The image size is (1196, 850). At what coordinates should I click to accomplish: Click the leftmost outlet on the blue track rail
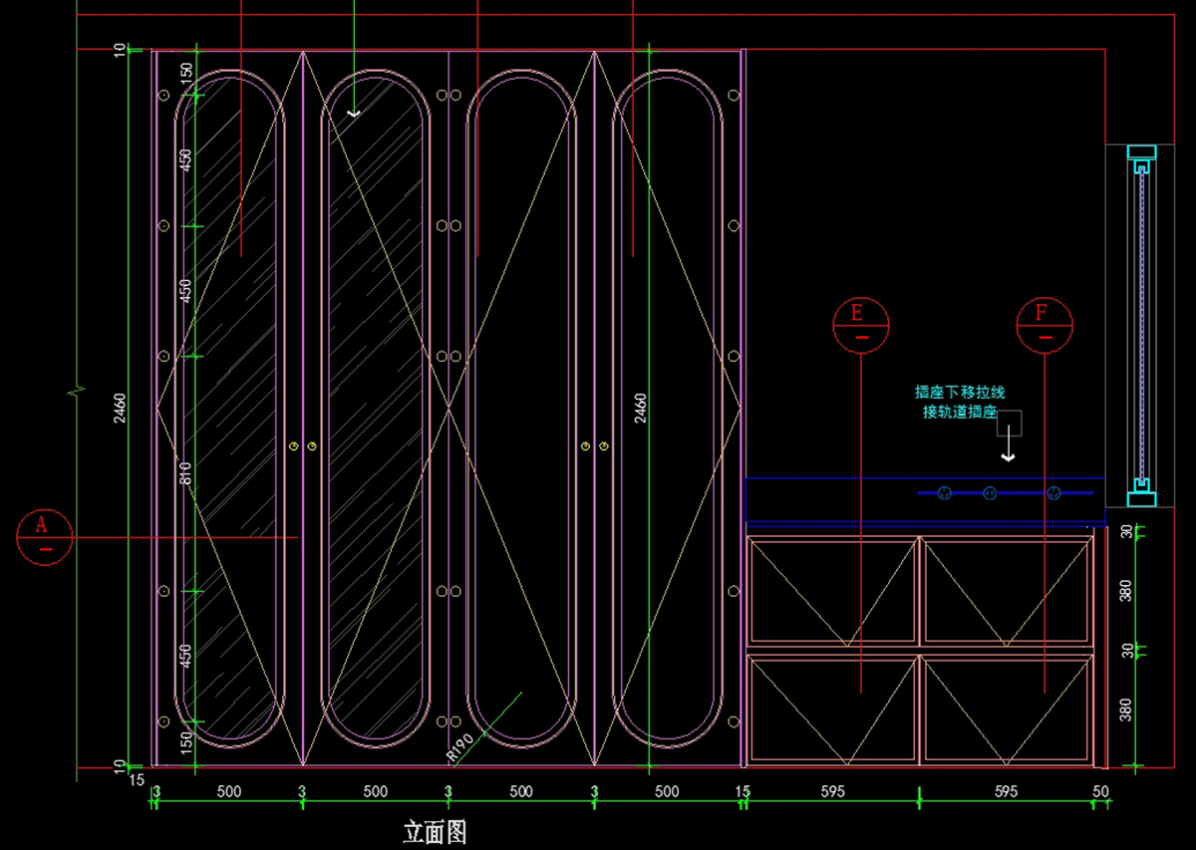tap(943, 492)
